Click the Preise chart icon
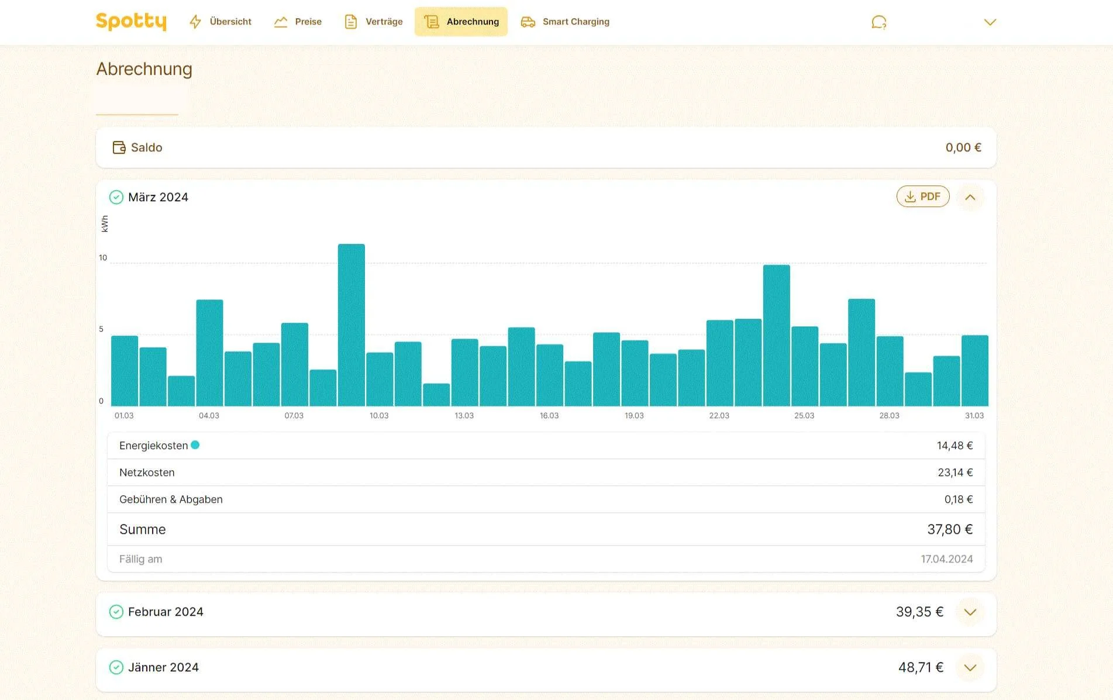The width and height of the screenshot is (1113, 700). point(281,22)
